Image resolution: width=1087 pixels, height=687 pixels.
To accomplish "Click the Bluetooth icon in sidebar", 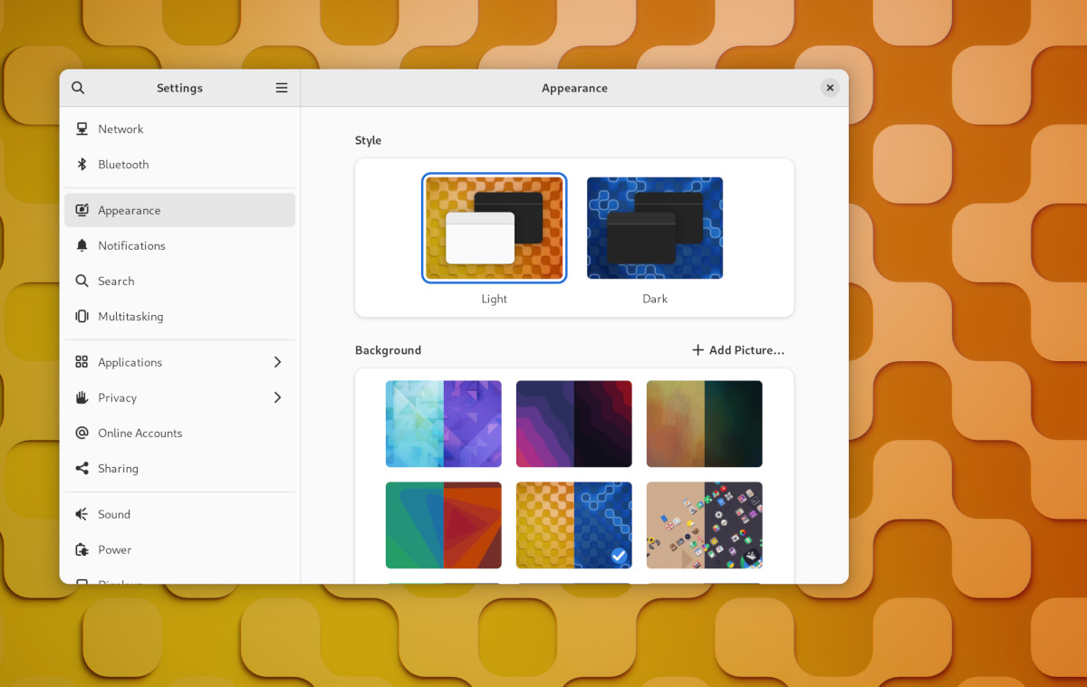I will (82, 165).
